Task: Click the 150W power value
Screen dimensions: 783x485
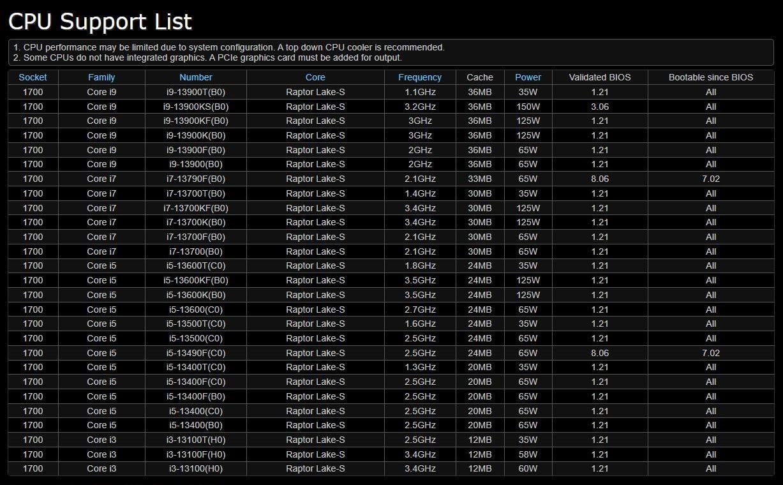Action: click(x=528, y=107)
